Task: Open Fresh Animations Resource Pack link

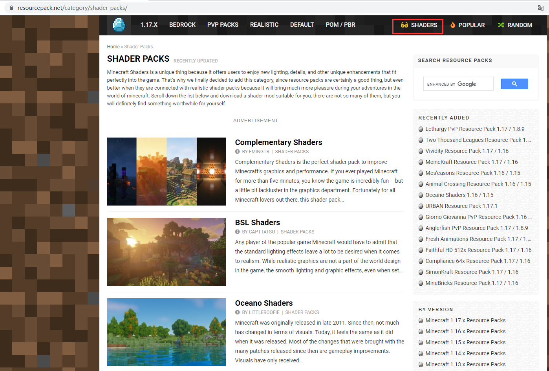Action: coord(478,239)
